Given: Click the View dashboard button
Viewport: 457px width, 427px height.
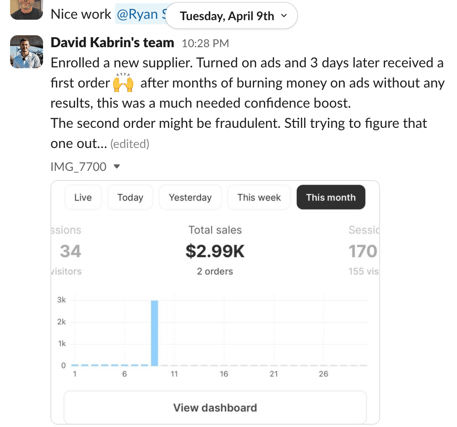Looking at the screenshot, I should tap(215, 407).
